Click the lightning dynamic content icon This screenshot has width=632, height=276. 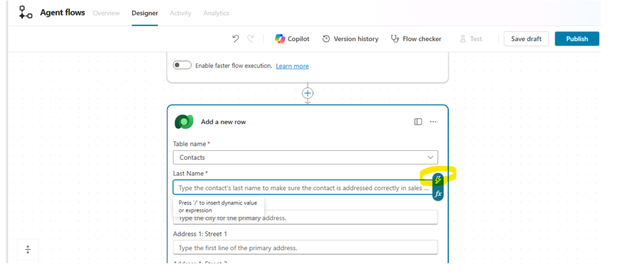(x=438, y=180)
